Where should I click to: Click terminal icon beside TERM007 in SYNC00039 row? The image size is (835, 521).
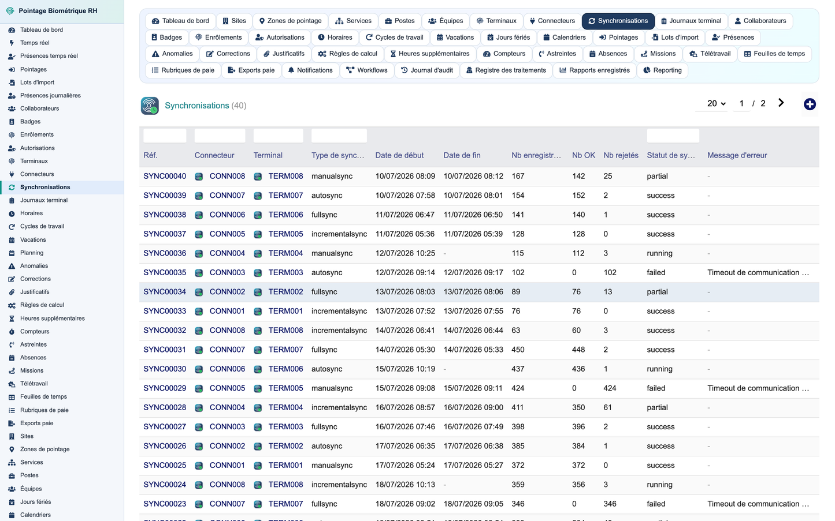258,196
